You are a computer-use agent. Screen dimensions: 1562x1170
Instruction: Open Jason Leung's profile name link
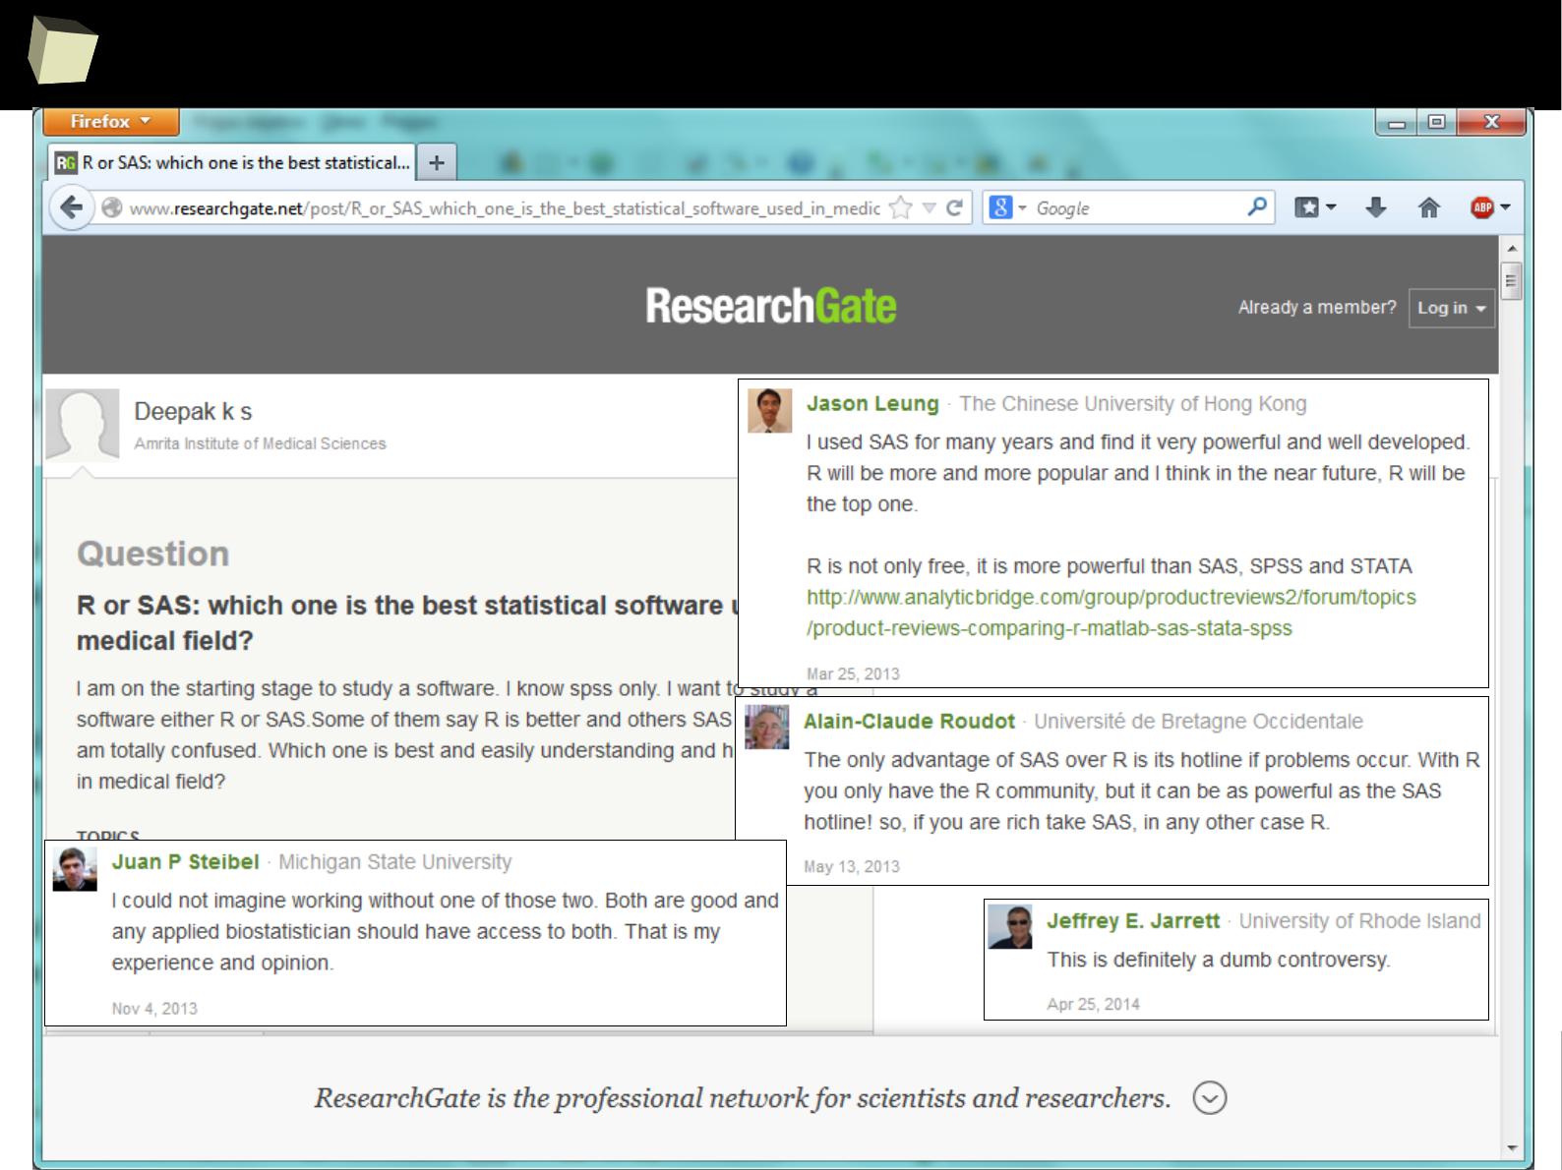pos(872,404)
